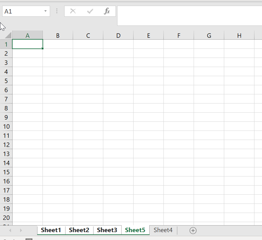
Task: Click cell A1 fill handle
Action: [43, 48]
